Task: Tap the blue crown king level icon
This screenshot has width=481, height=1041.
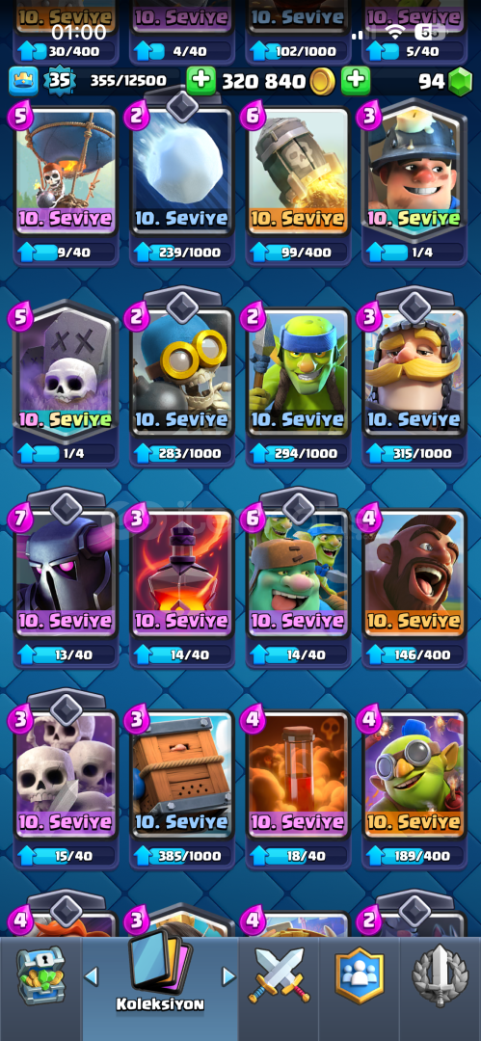Action: point(22,81)
